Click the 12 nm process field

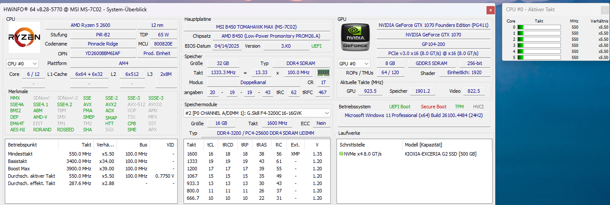click(157, 25)
